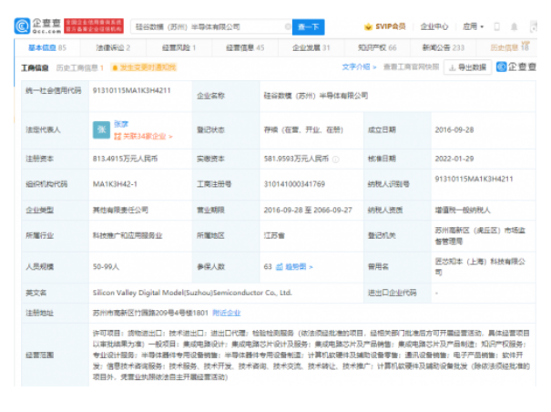Click the 企业类型 label link

(40, 210)
